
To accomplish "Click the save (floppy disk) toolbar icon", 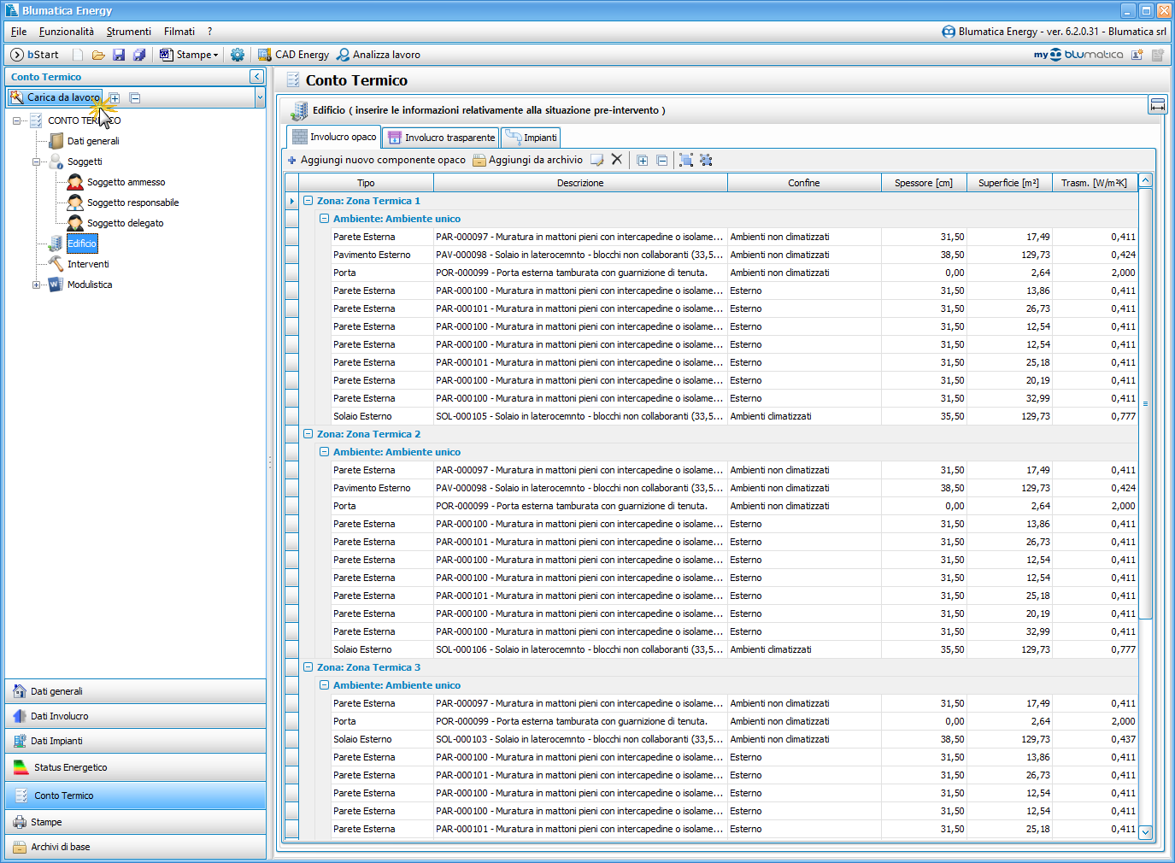I will coord(119,55).
